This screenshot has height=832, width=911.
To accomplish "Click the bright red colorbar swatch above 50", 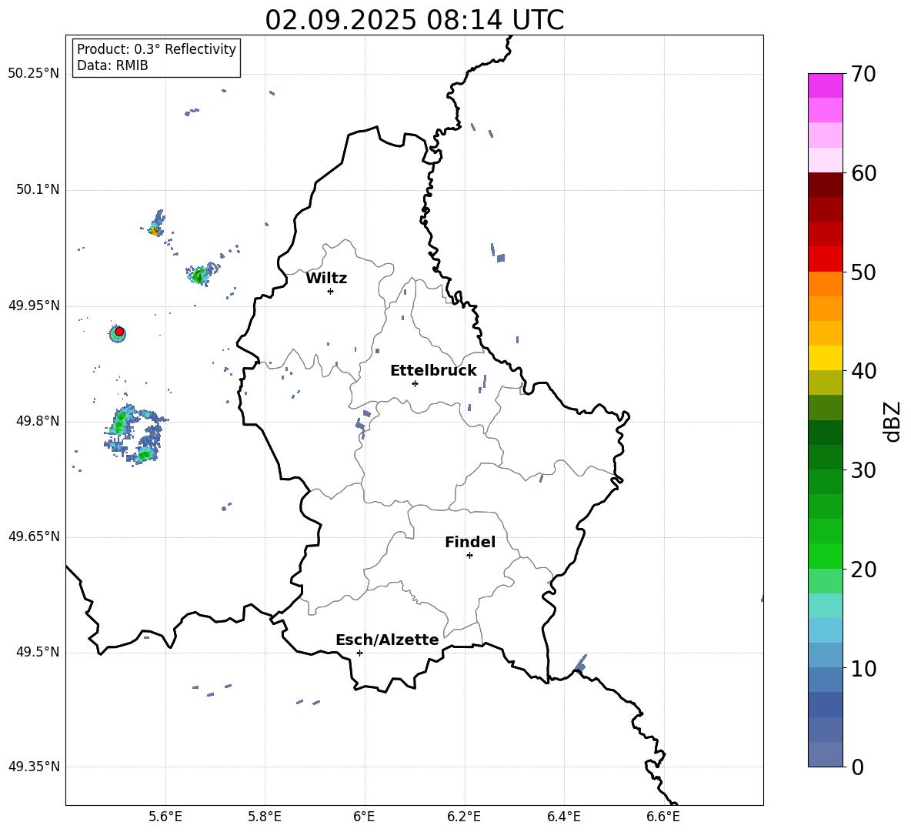I will pyautogui.click(x=825, y=259).
